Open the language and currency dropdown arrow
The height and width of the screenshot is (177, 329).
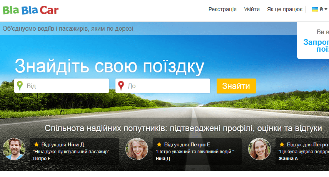click(x=326, y=9)
